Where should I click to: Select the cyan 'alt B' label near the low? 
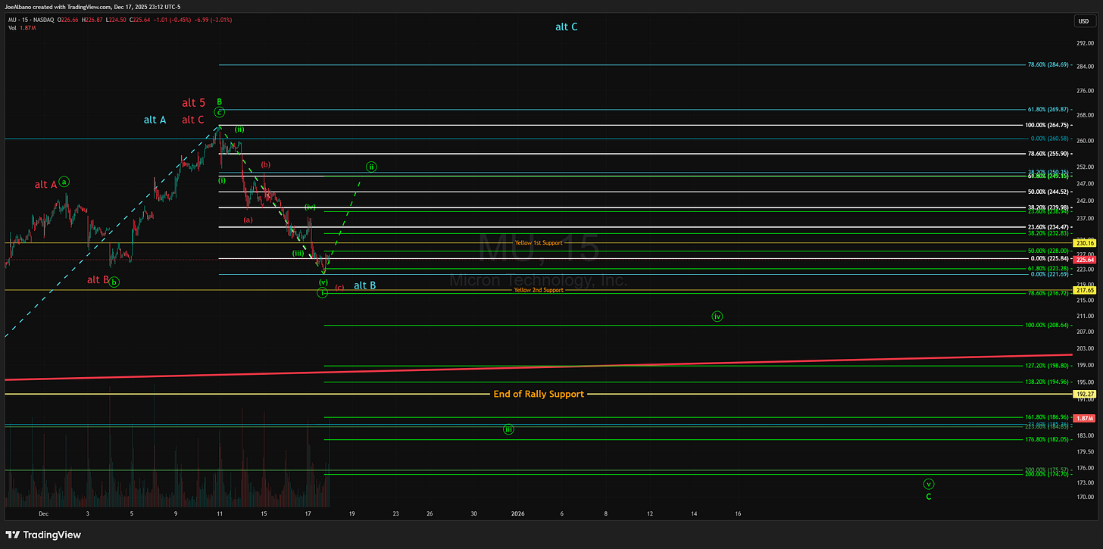pos(364,285)
